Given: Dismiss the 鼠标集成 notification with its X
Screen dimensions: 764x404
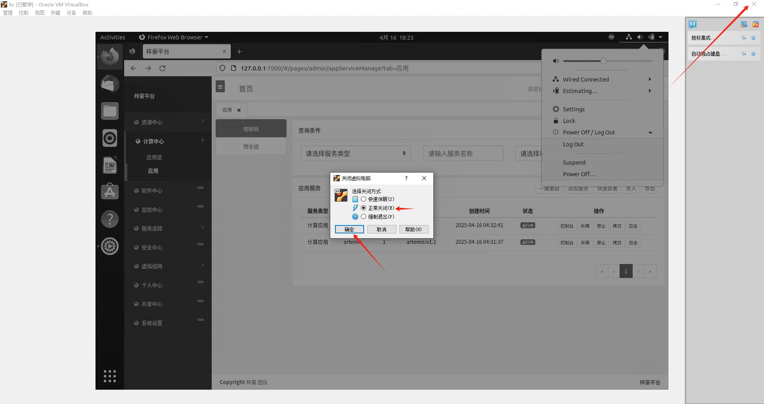Looking at the screenshot, I should pyautogui.click(x=753, y=38).
